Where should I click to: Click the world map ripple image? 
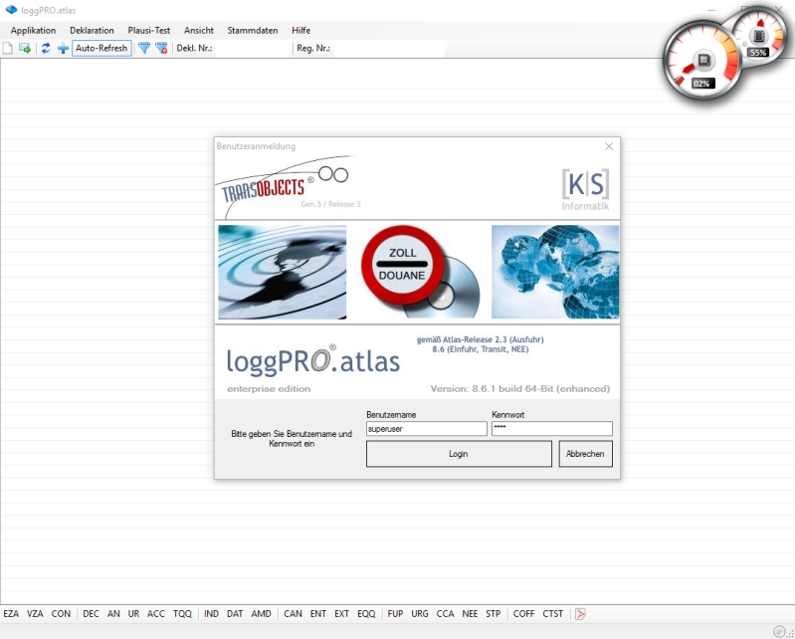point(283,273)
